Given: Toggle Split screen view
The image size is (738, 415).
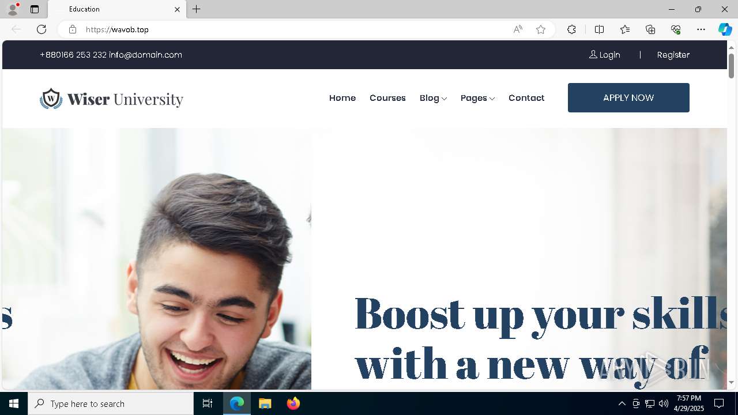Looking at the screenshot, I should 599,29.
